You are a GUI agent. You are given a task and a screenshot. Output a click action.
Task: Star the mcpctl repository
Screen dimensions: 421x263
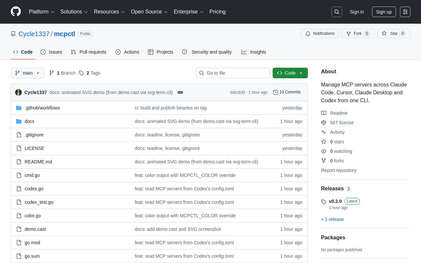tap(394, 34)
